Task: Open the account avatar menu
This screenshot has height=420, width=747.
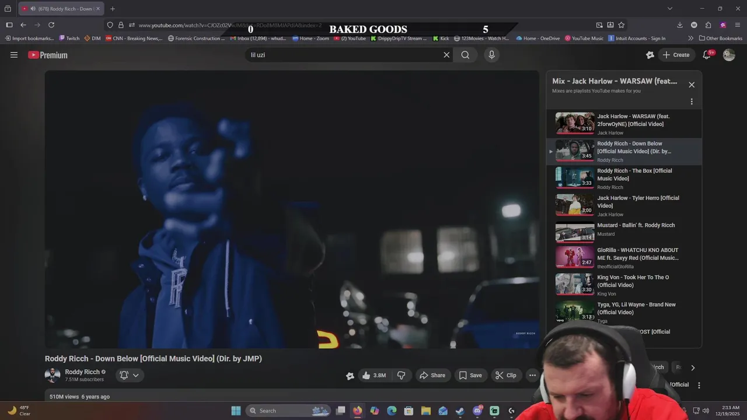Action: 729,55
